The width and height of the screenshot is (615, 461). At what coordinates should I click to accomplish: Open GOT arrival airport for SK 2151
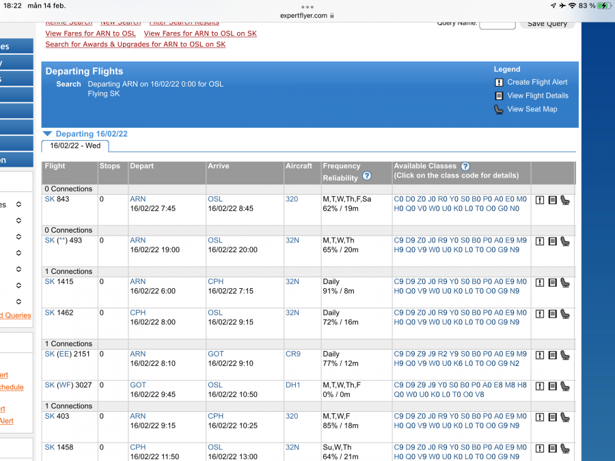pyautogui.click(x=216, y=354)
